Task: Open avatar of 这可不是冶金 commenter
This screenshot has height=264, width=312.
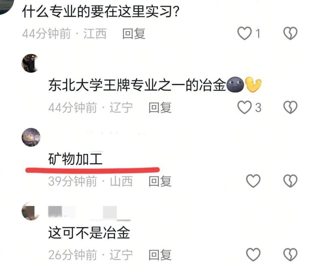Action: click(30, 211)
